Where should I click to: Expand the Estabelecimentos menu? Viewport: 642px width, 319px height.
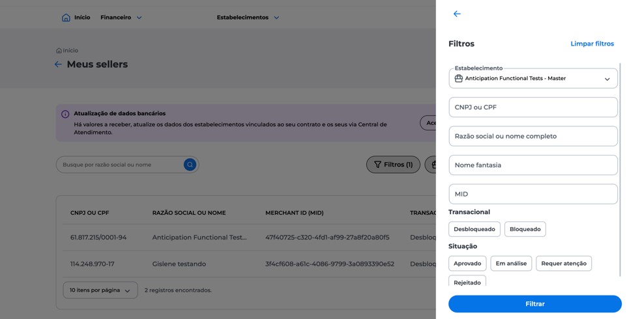pos(248,18)
